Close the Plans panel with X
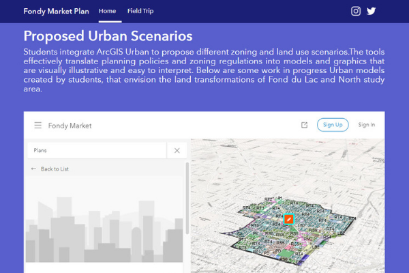Screen dimensions: 409x273 coord(177,150)
